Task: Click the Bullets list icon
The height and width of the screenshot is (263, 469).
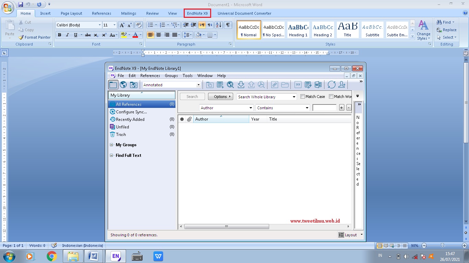Action: 150,25
